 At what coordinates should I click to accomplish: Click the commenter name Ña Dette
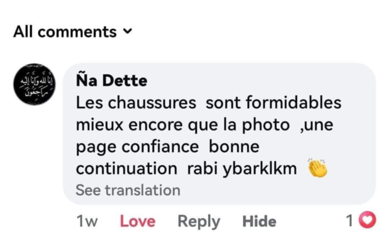112,81
